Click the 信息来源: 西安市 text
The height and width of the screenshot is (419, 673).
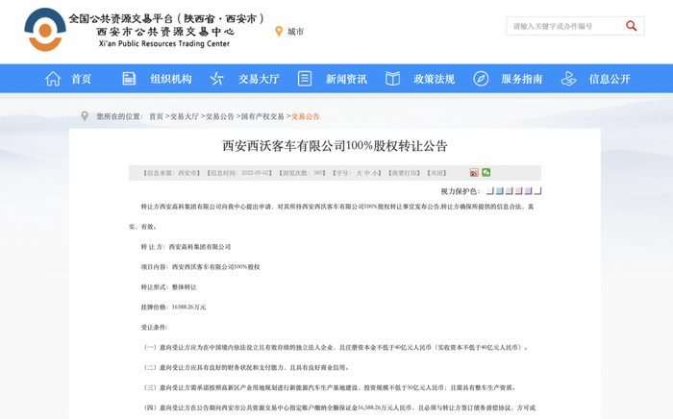coord(172,173)
